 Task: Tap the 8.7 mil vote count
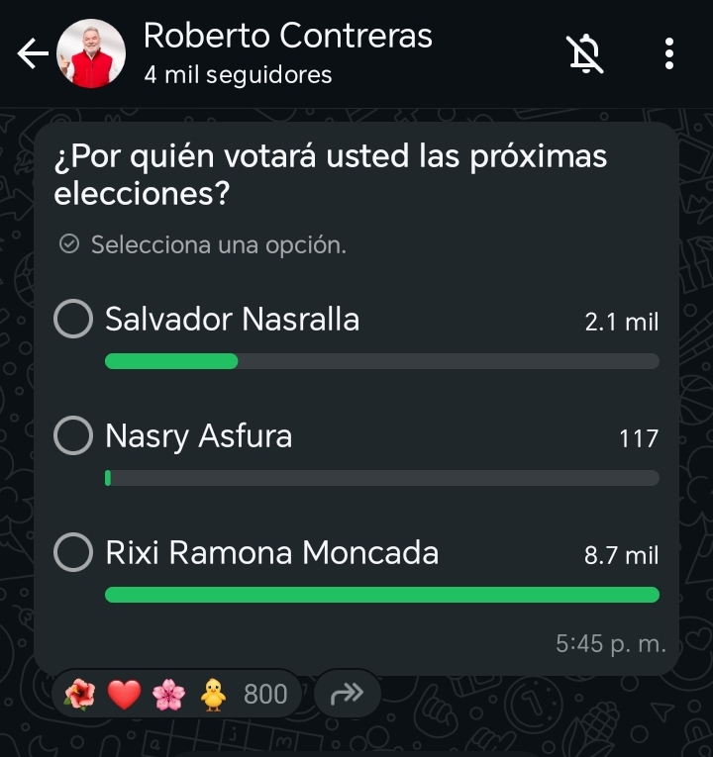pos(621,555)
